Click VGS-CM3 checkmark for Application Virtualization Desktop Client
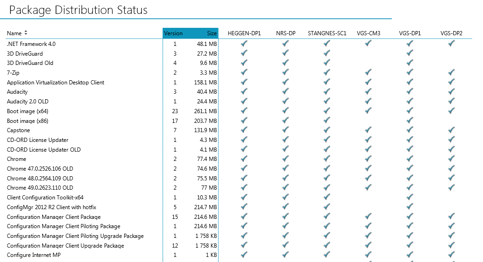 click(x=368, y=82)
